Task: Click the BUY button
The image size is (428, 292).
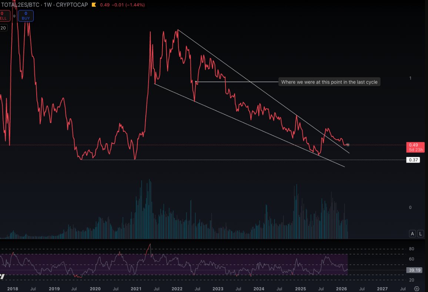Action: [x=26, y=16]
